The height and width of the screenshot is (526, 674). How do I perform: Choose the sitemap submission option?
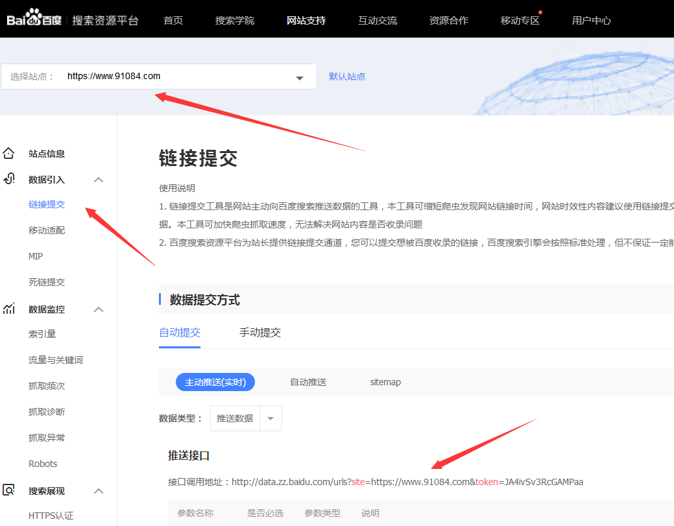(385, 382)
